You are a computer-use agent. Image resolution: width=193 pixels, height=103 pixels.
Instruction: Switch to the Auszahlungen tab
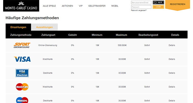click(x=45, y=27)
